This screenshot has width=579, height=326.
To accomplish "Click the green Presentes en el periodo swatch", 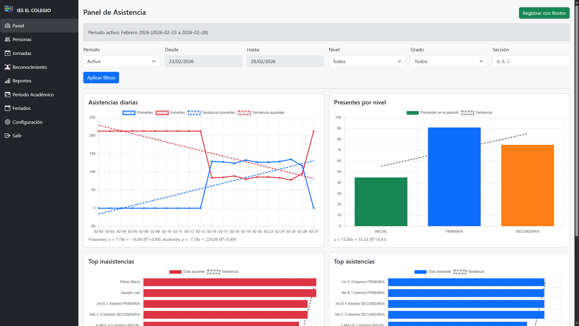I will [412, 113].
